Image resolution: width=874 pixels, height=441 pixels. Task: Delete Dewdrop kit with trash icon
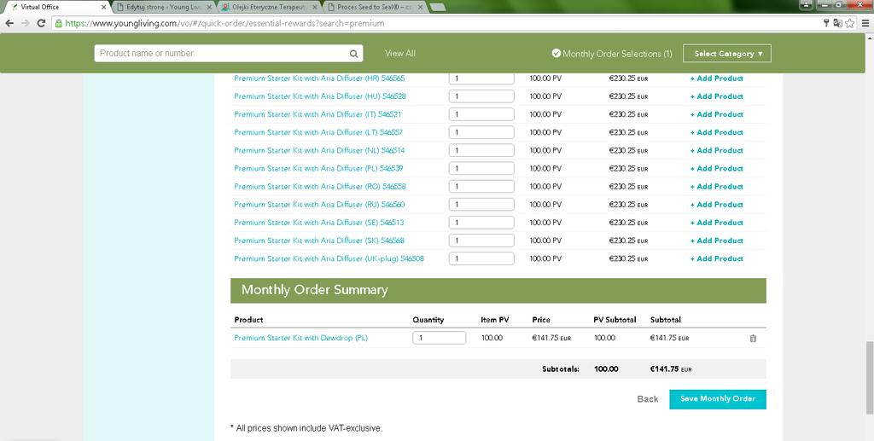753,338
